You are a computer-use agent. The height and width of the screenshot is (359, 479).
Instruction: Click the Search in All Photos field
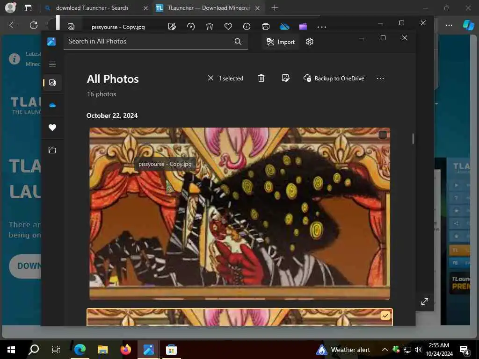(x=155, y=42)
